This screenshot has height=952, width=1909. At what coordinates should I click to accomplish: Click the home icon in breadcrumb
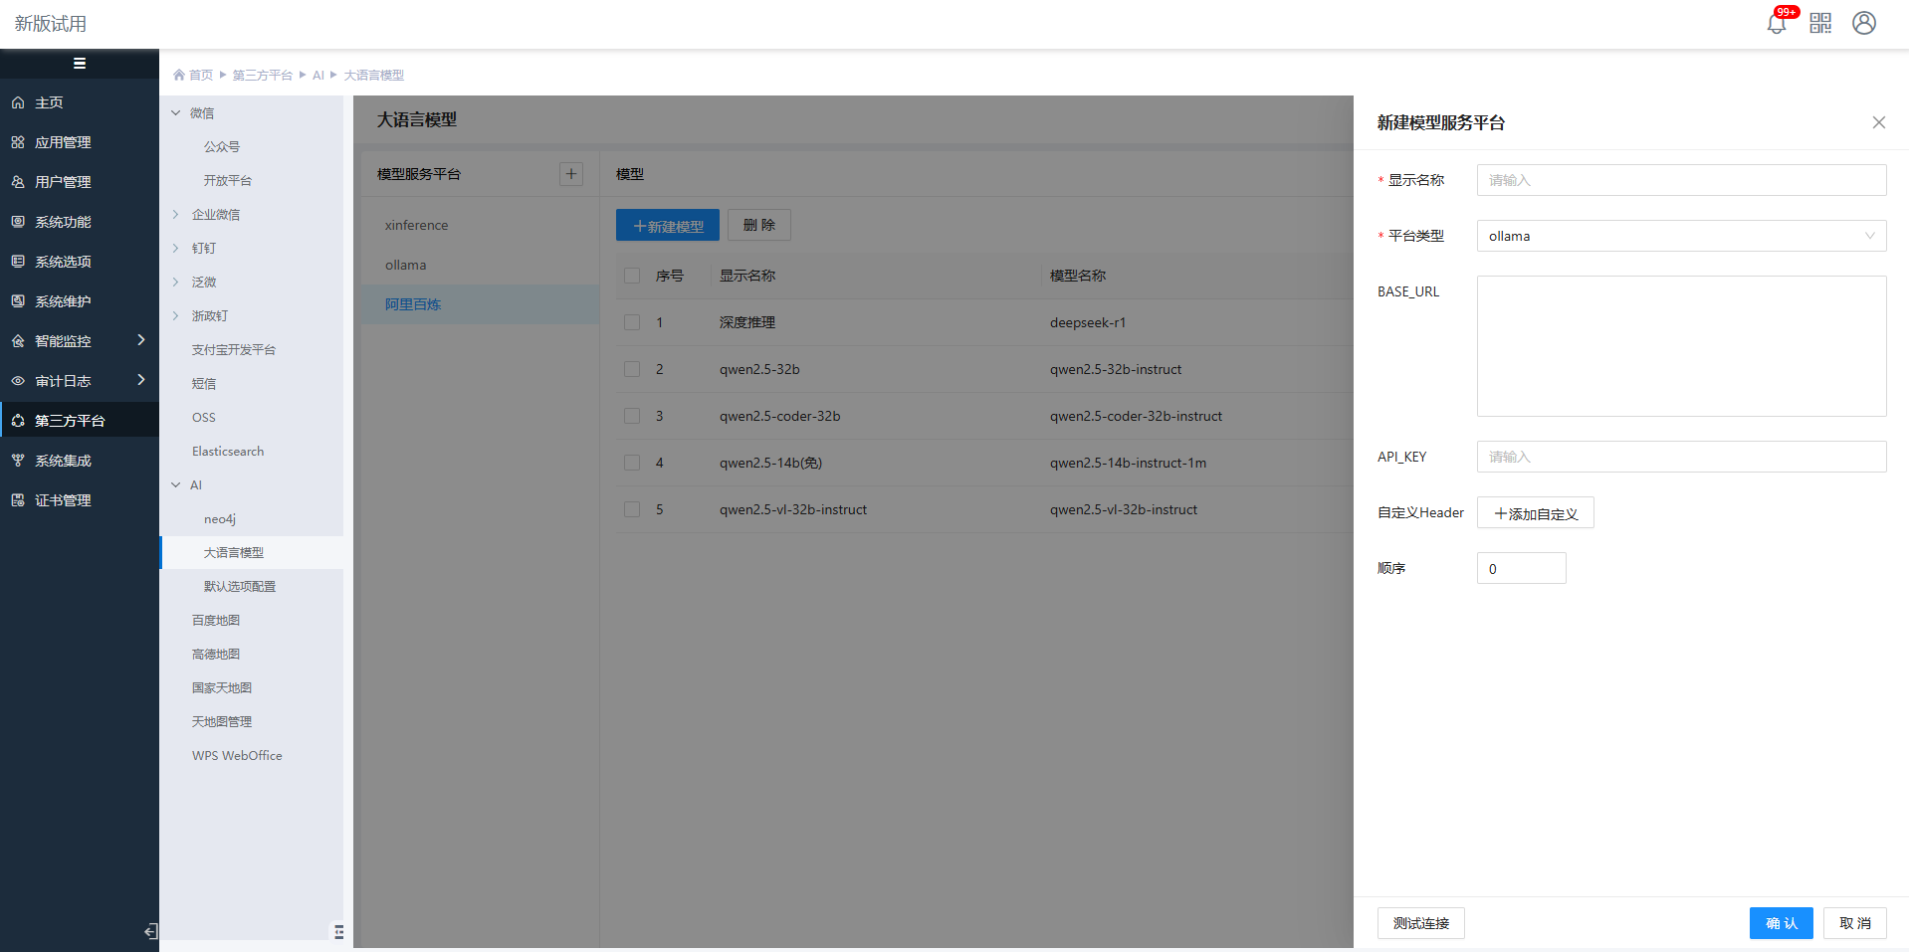point(179,76)
